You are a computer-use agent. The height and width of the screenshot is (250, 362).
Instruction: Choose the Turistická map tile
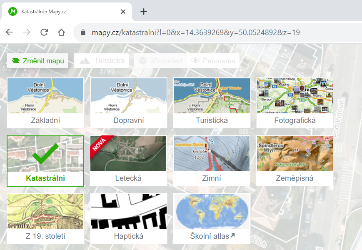click(x=212, y=103)
